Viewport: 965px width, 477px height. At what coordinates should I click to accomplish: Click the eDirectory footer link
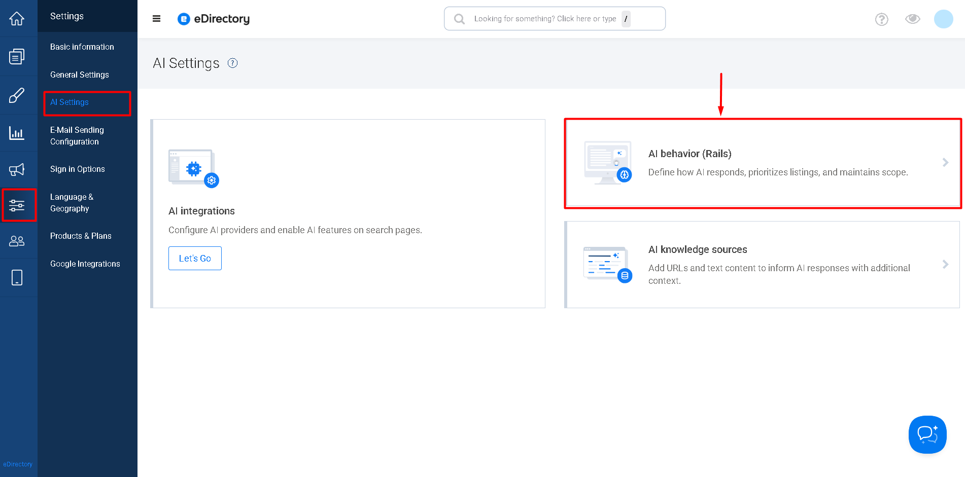coord(18,464)
